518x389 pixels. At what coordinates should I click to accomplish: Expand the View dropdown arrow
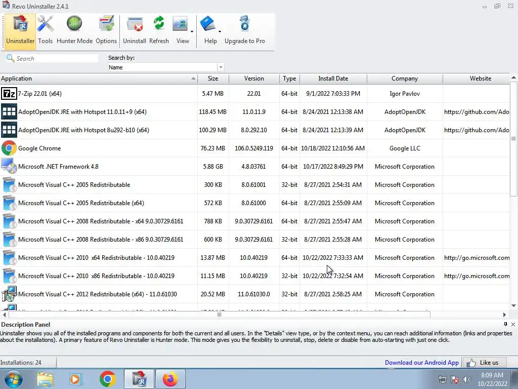tap(192, 32)
